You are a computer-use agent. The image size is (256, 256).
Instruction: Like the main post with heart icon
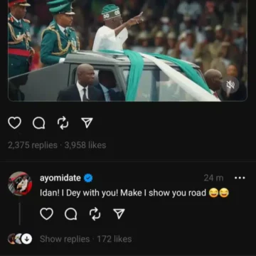pyautogui.click(x=14, y=123)
